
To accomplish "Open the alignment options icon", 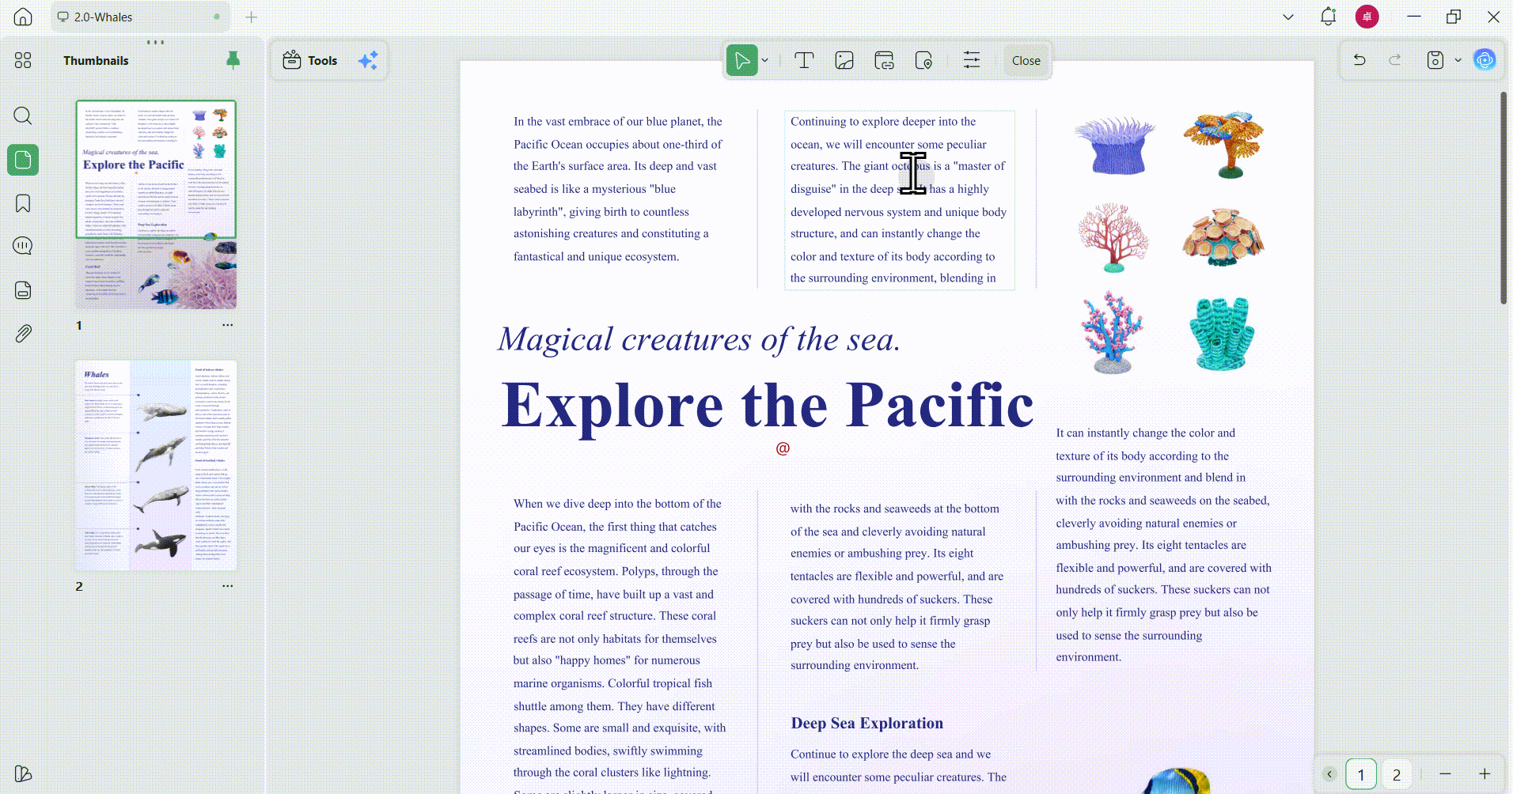I will point(972,60).
